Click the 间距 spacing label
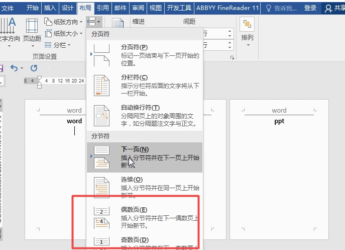 click(189, 22)
